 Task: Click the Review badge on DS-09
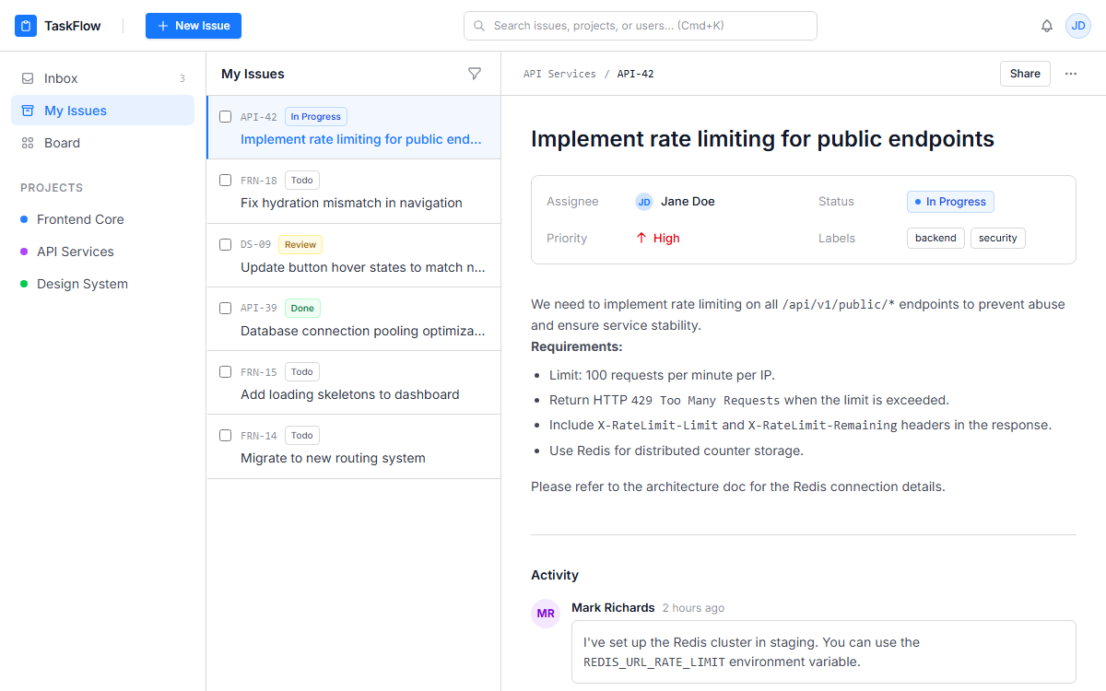pos(300,244)
